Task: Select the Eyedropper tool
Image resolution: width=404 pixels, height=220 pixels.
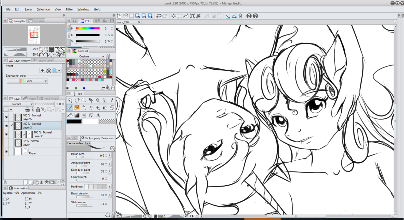Action: pos(112,100)
